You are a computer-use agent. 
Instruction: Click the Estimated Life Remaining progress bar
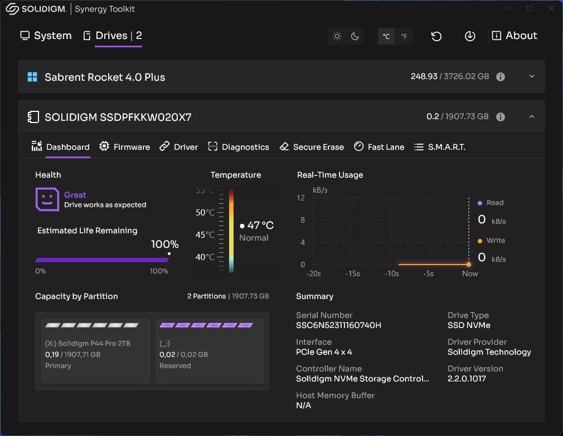coord(102,260)
